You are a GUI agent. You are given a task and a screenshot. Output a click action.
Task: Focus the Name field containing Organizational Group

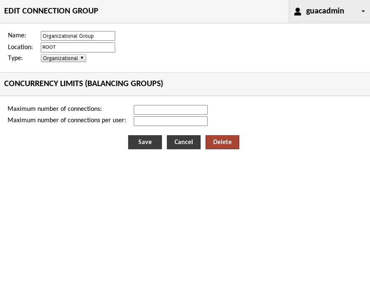tap(78, 36)
